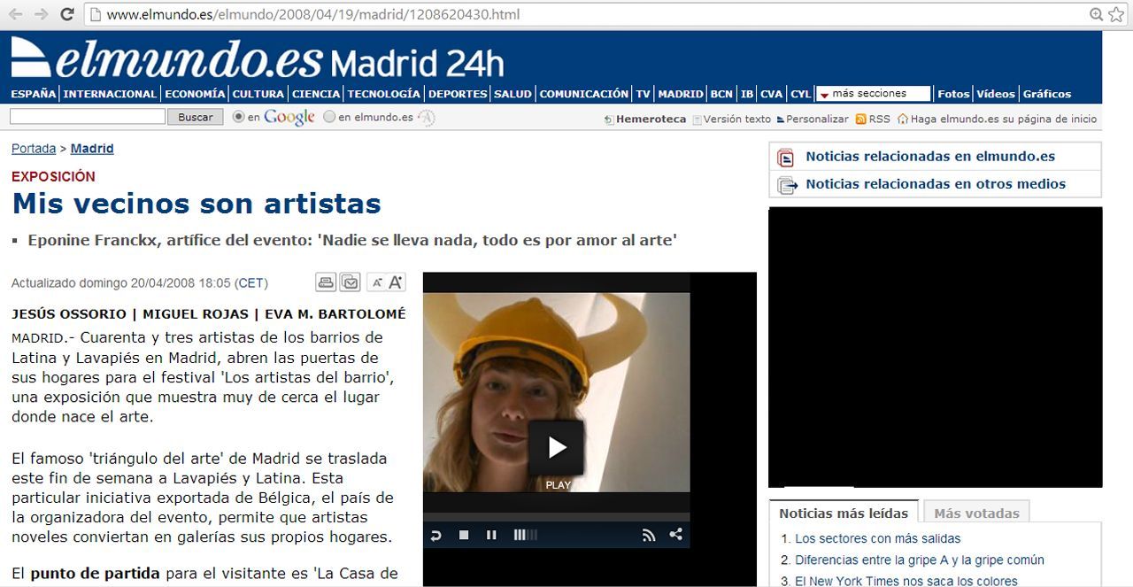Screen dimensions: 1133x587
Task: Decrease text size with the small A icon
Action: coord(377,282)
